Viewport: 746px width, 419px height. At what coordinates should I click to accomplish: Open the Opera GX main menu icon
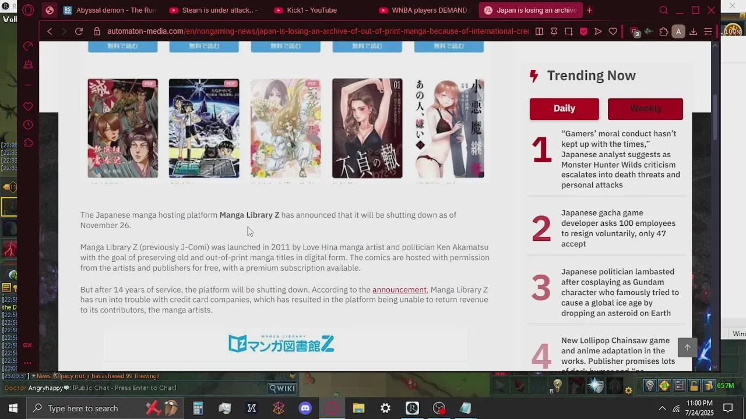(x=28, y=10)
